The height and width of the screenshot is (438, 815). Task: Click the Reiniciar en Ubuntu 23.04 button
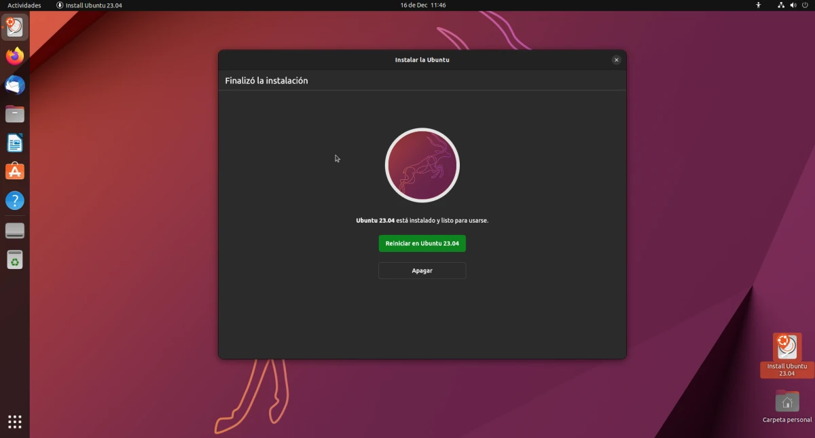422,244
